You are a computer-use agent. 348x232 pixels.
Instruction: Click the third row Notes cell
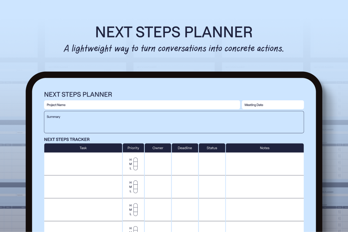coord(264,210)
